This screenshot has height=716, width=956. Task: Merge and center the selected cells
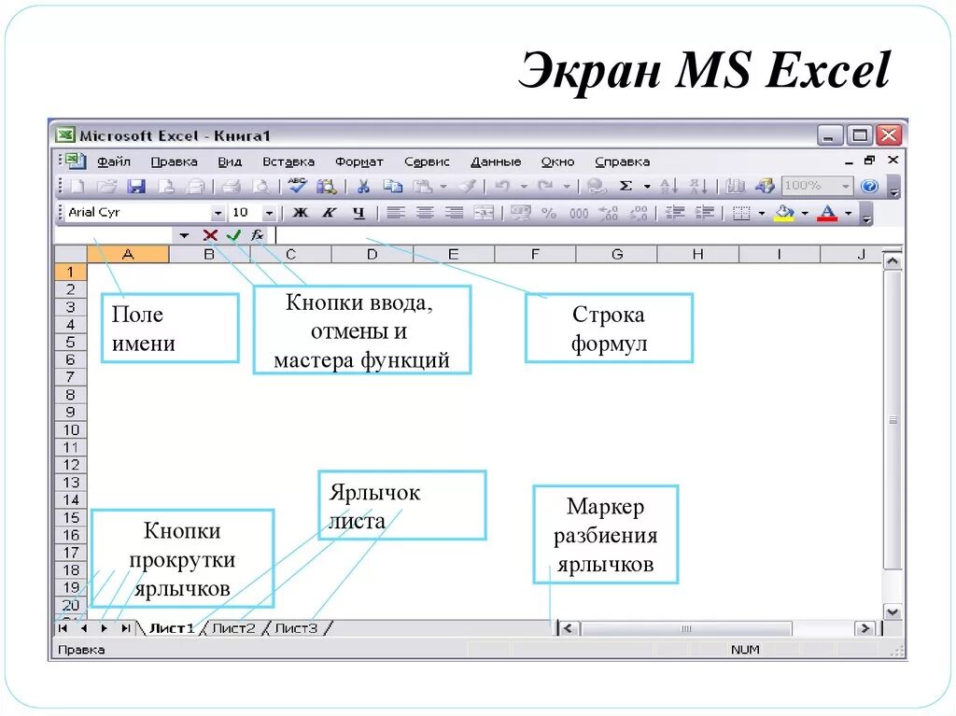coord(484,213)
